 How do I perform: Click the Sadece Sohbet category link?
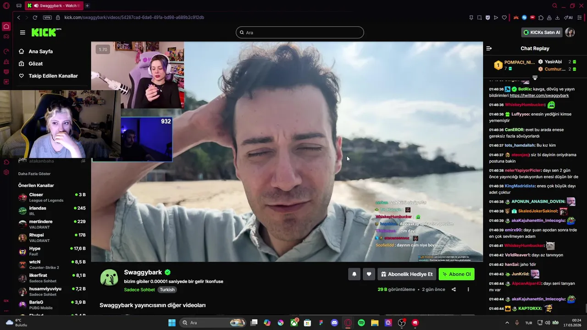pyautogui.click(x=139, y=290)
